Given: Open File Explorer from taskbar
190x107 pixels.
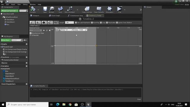Looking at the screenshot, I should (x=64, y=104).
